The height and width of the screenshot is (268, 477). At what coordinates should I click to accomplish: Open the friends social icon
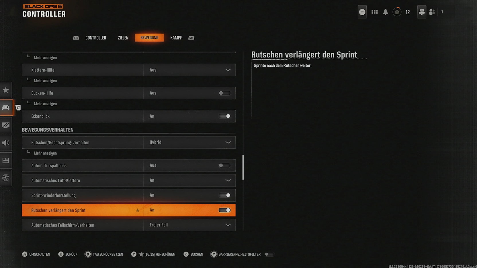pos(432,12)
